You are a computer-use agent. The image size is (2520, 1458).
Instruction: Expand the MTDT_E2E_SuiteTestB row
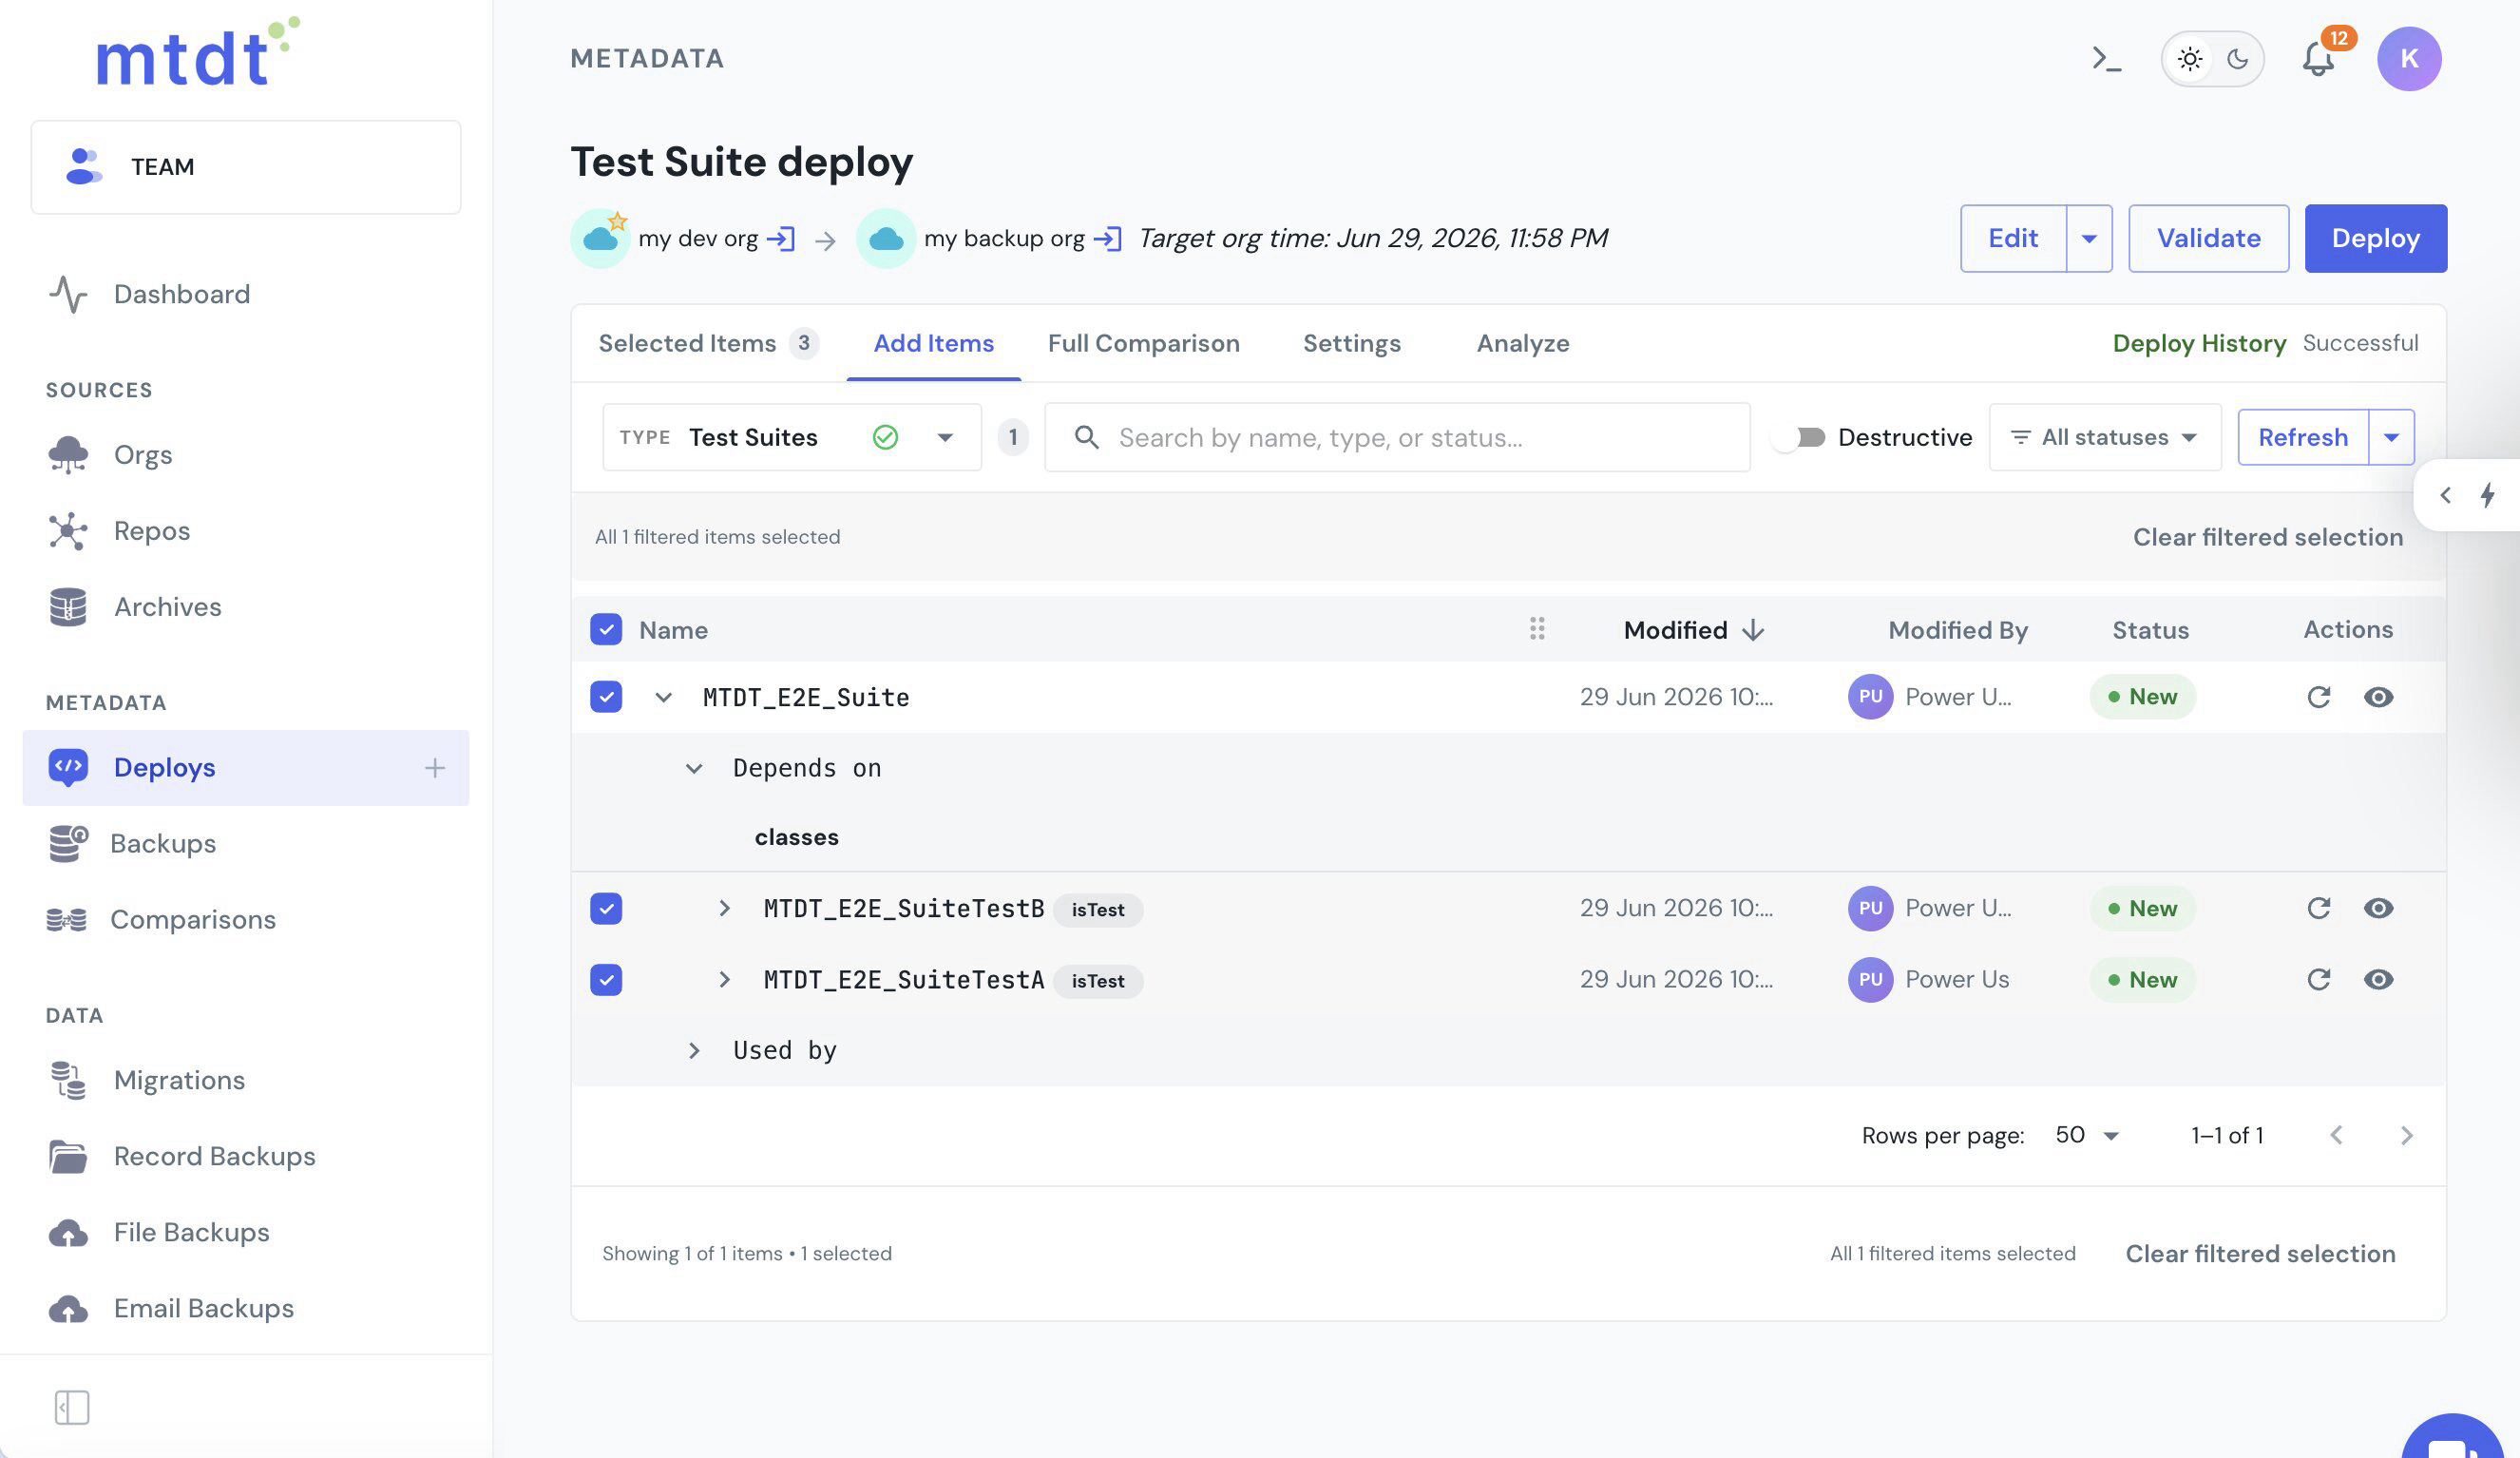coord(724,908)
